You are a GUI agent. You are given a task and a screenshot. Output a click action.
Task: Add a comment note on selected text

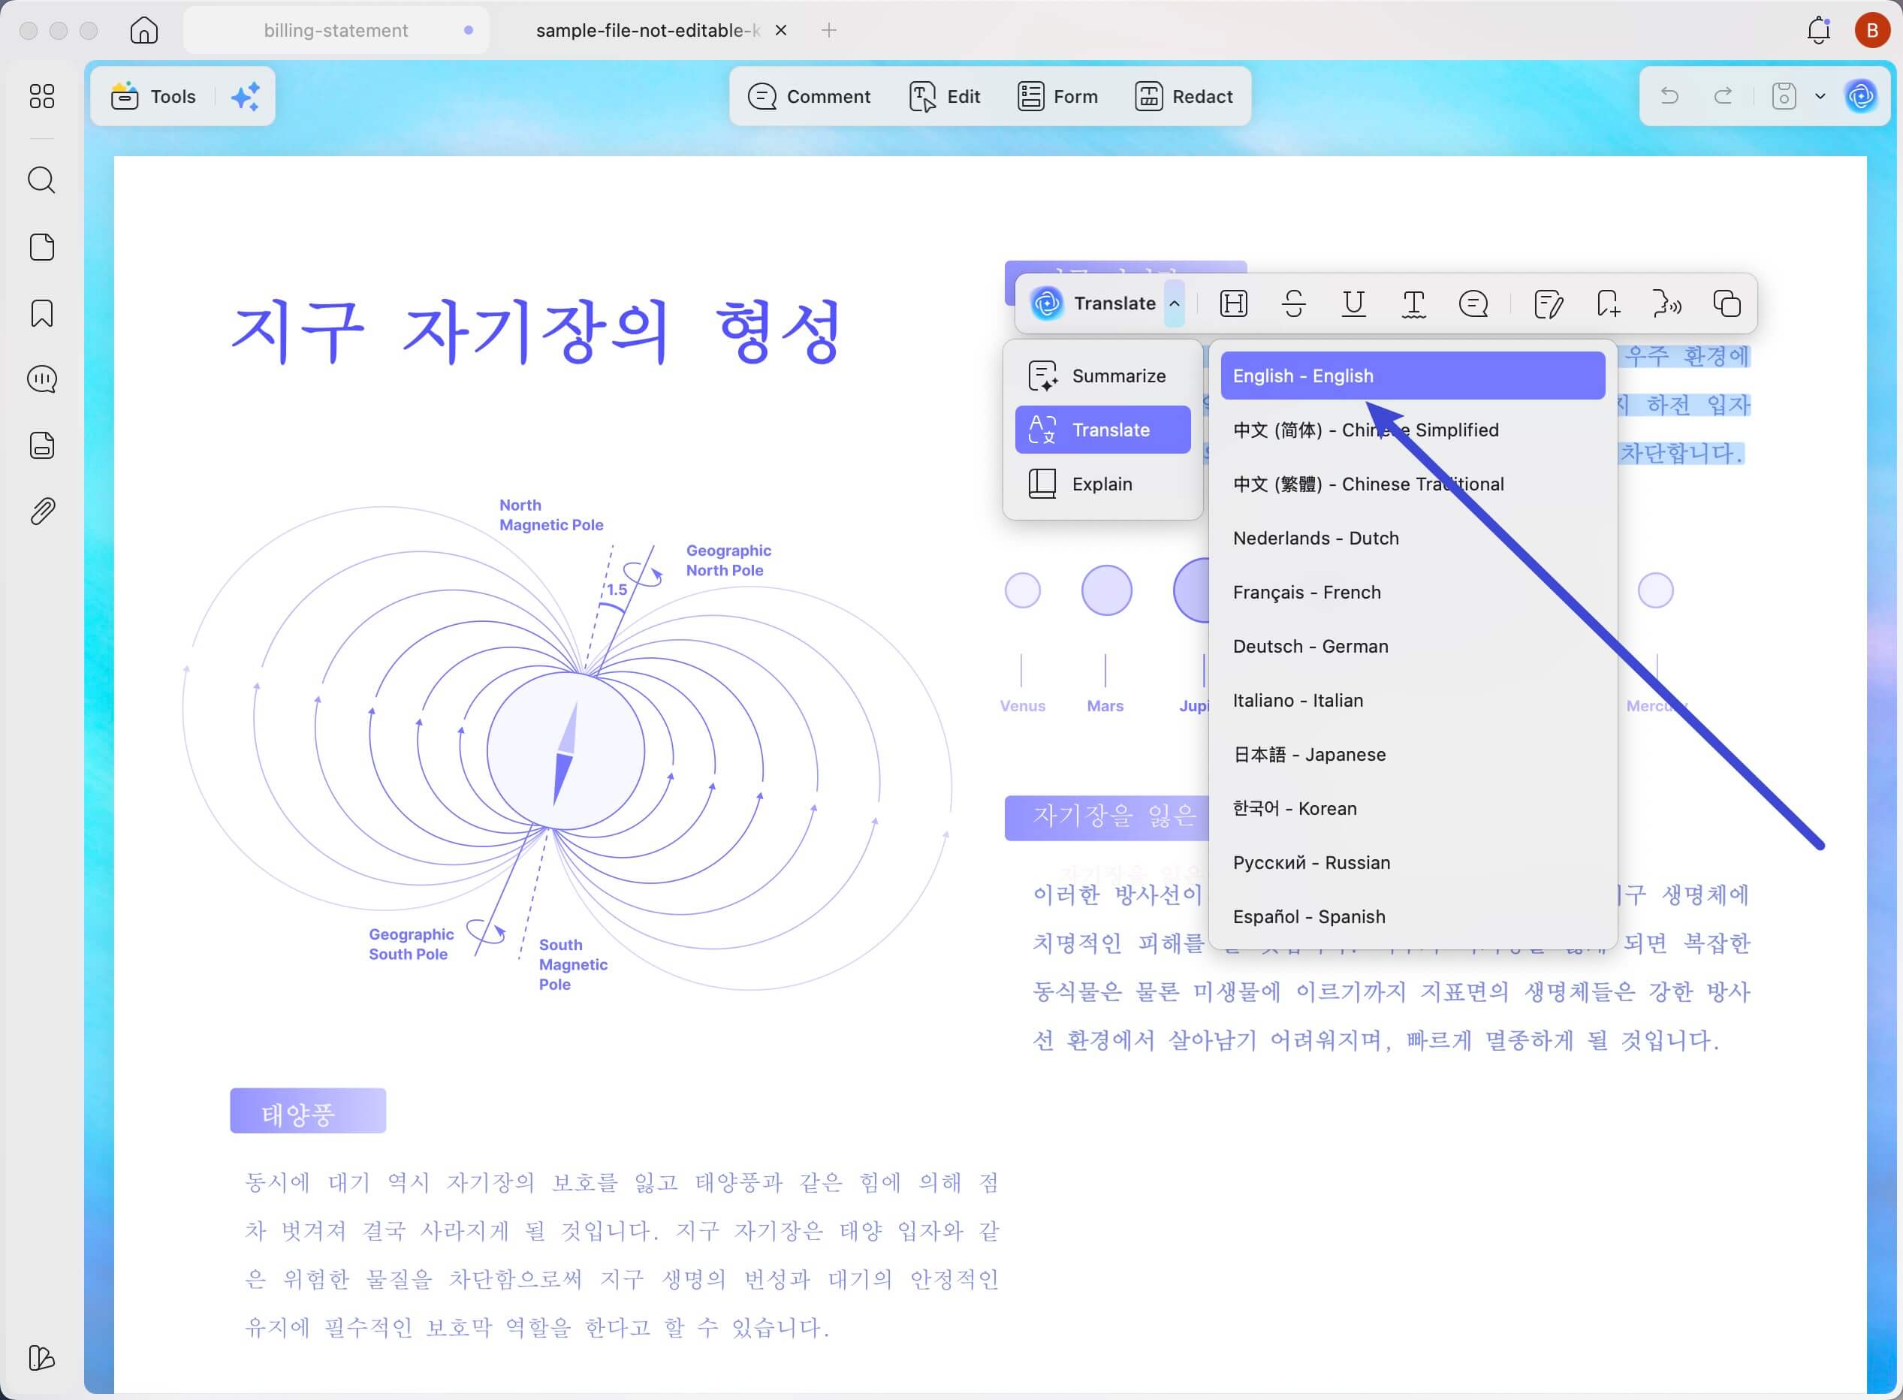[x=1473, y=303]
